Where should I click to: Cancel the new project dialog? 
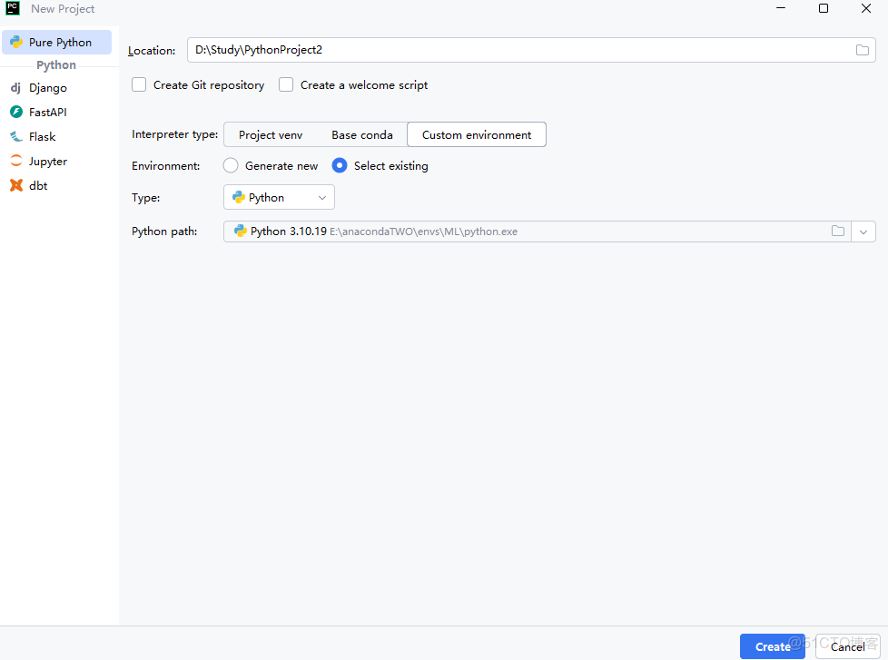coord(847,645)
